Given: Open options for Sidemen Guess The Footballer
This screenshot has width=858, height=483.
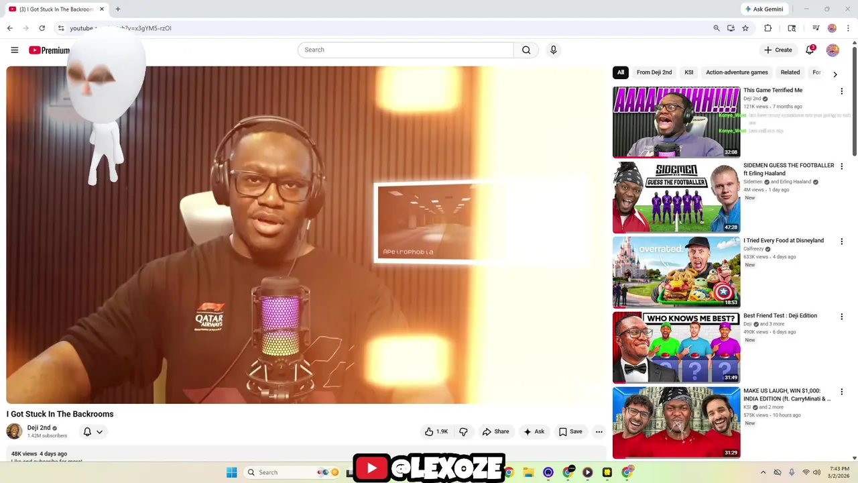Looking at the screenshot, I should [x=842, y=166].
